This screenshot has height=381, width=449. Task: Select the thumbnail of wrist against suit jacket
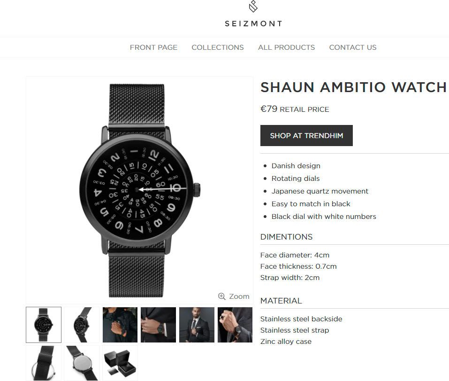coord(159,325)
